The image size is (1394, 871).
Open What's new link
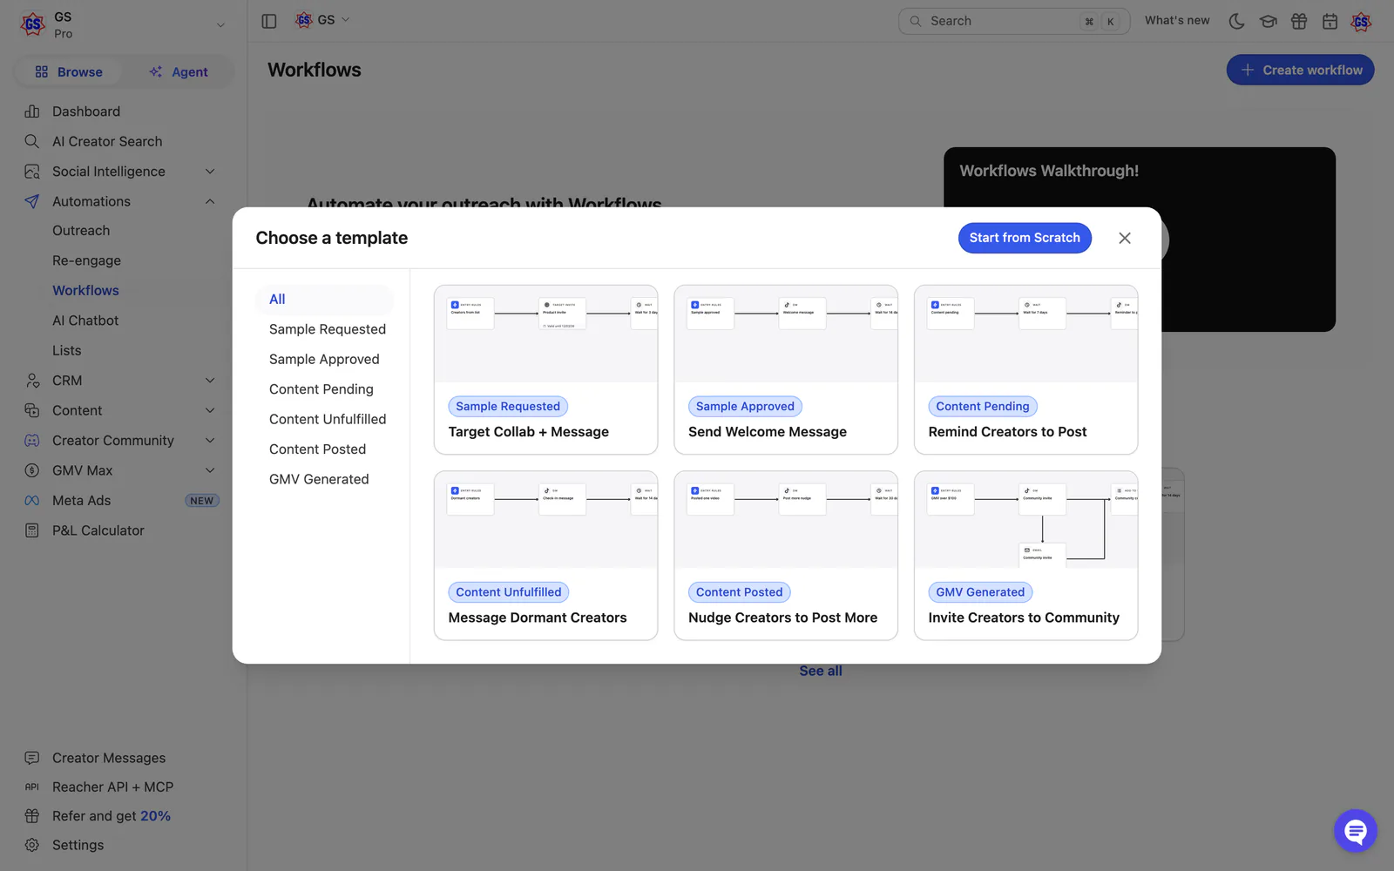pos(1177,21)
